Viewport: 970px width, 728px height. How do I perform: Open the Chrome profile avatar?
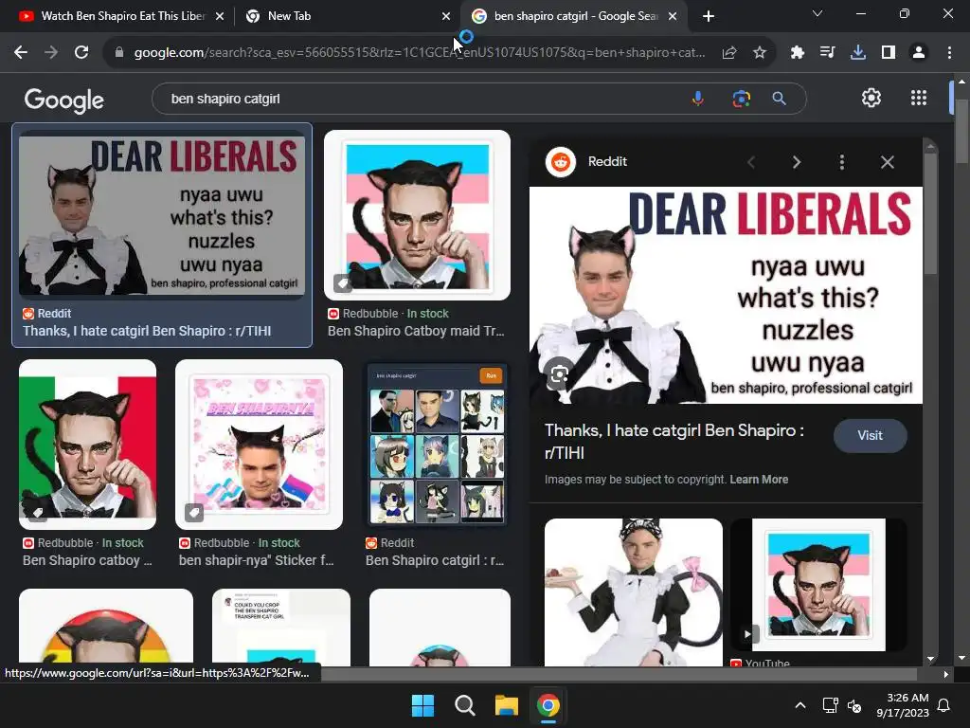point(919,53)
